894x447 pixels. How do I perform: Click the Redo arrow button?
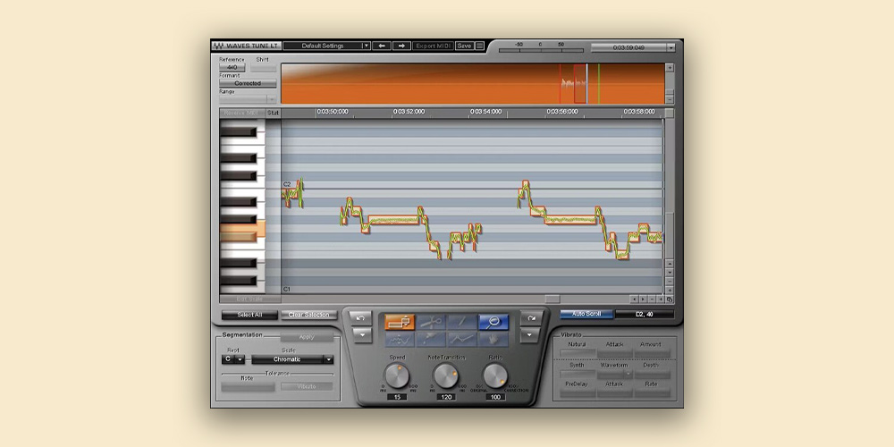tap(531, 318)
